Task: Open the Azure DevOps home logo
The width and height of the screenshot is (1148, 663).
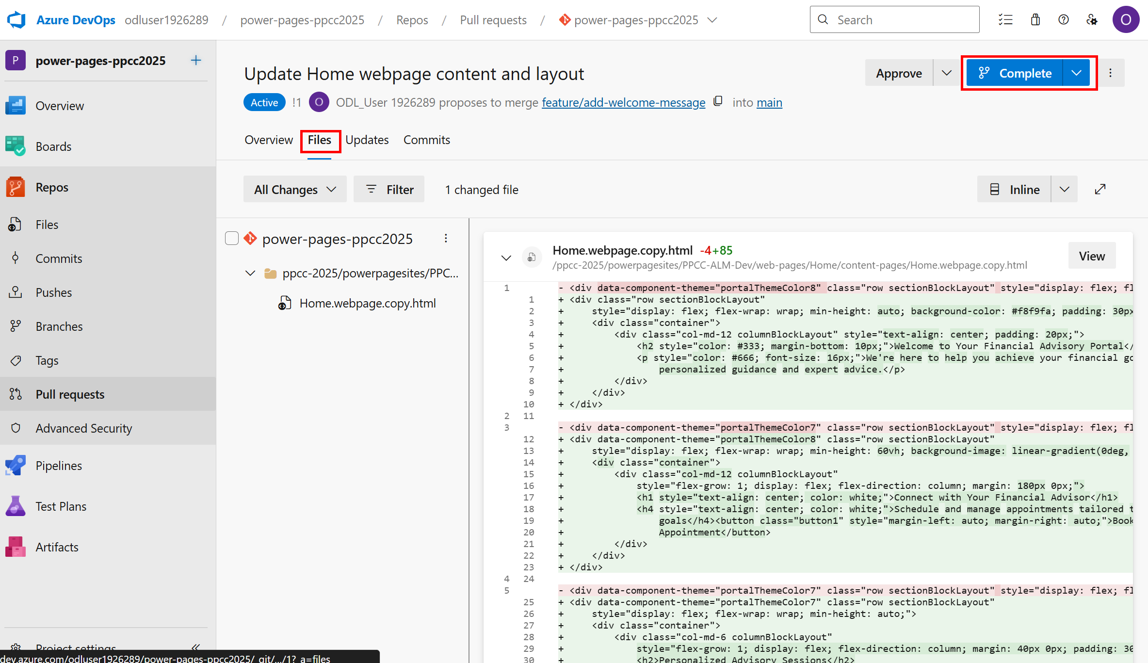Action: pyautogui.click(x=16, y=19)
